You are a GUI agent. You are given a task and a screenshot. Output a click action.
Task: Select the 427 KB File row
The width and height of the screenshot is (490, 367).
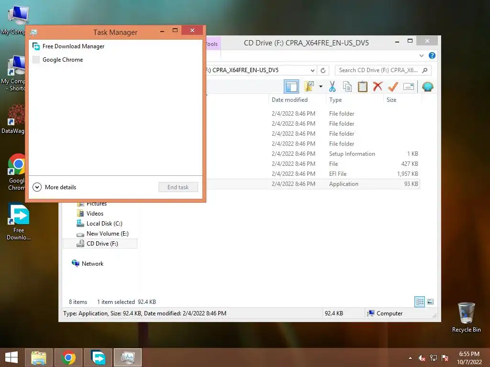click(x=312, y=164)
